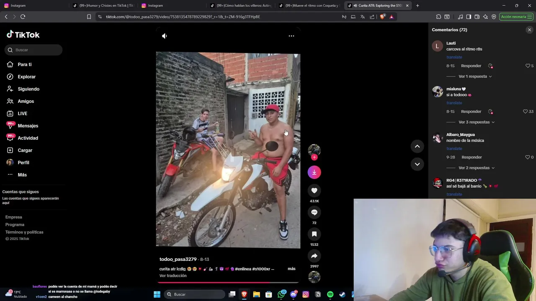The height and width of the screenshot is (301, 536).
Task: Click the TikTok logo
Action: click(23, 35)
